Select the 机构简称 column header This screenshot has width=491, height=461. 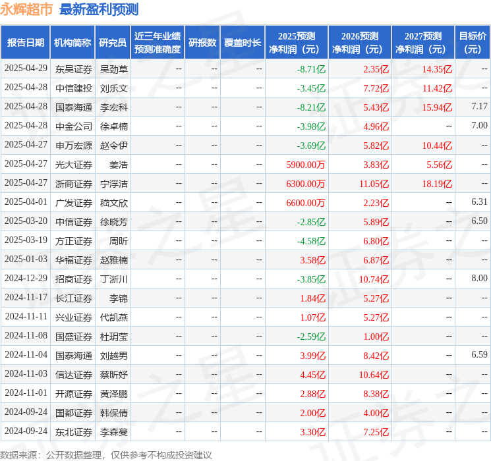(x=72, y=42)
